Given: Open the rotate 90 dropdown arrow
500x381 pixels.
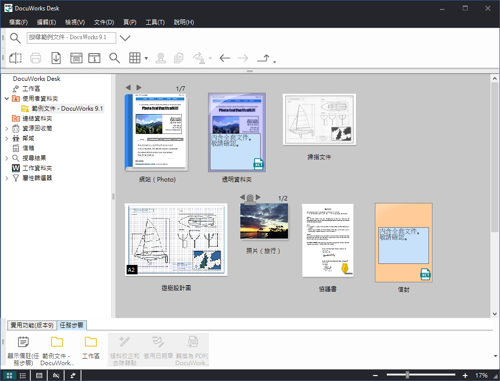Looking at the screenshot, I should coord(210,59).
